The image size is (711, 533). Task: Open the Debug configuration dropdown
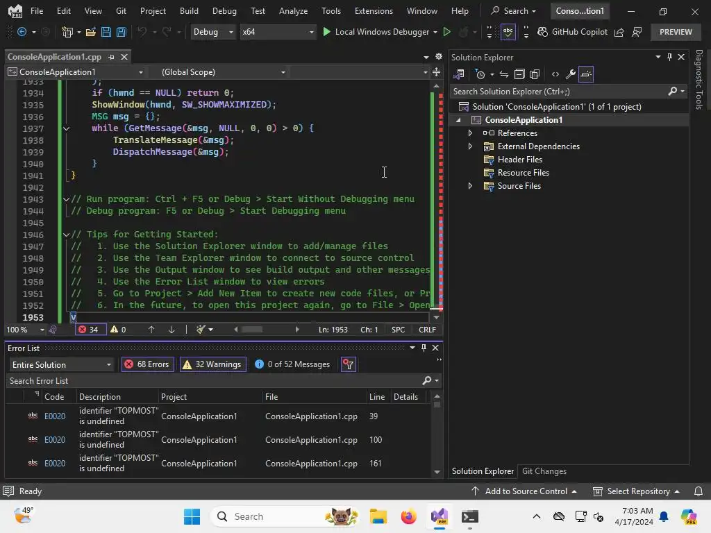click(x=212, y=32)
